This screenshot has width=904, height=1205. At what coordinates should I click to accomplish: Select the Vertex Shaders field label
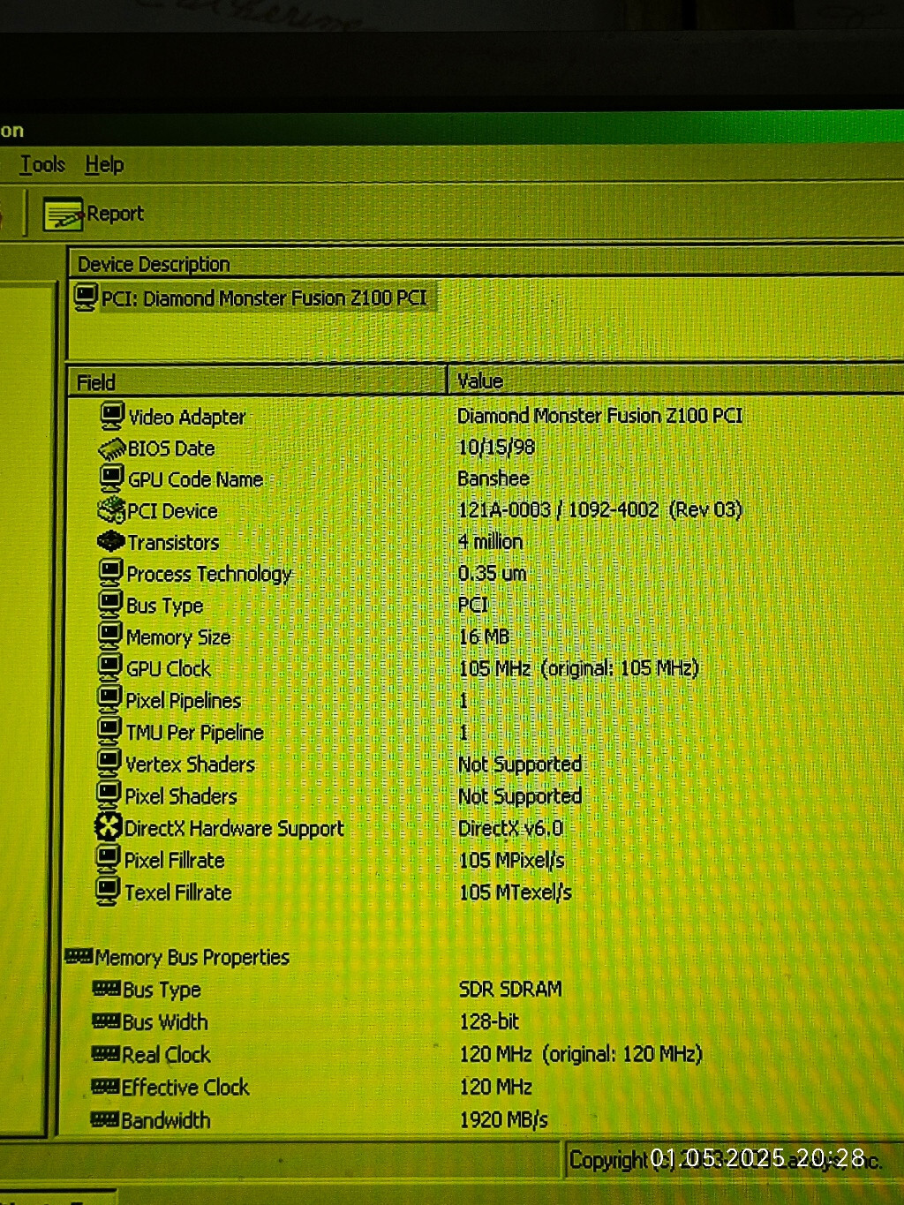(190, 764)
